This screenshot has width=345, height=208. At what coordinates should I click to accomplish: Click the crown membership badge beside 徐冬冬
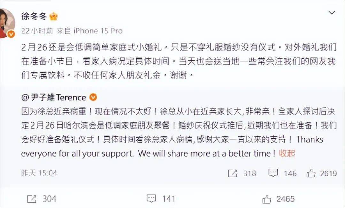[54, 17]
